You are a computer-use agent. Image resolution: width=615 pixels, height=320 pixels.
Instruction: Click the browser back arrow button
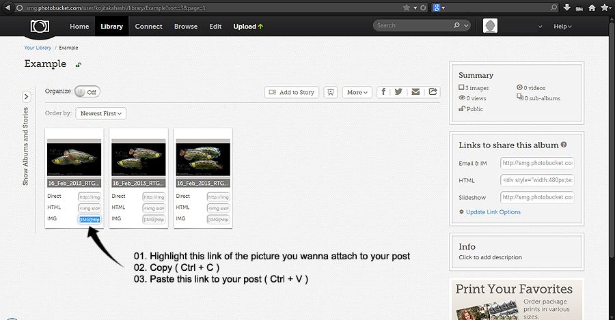click(x=7, y=8)
